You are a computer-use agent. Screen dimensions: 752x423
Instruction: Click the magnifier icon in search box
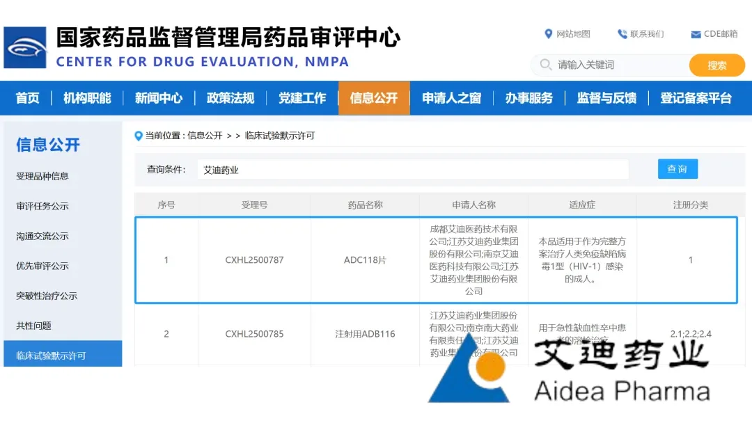[545, 65]
